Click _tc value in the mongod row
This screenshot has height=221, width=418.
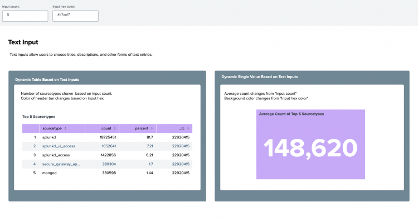coord(181,173)
